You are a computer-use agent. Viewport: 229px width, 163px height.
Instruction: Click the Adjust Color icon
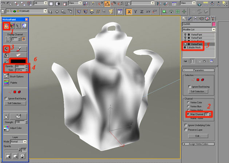(x=7, y=128)
